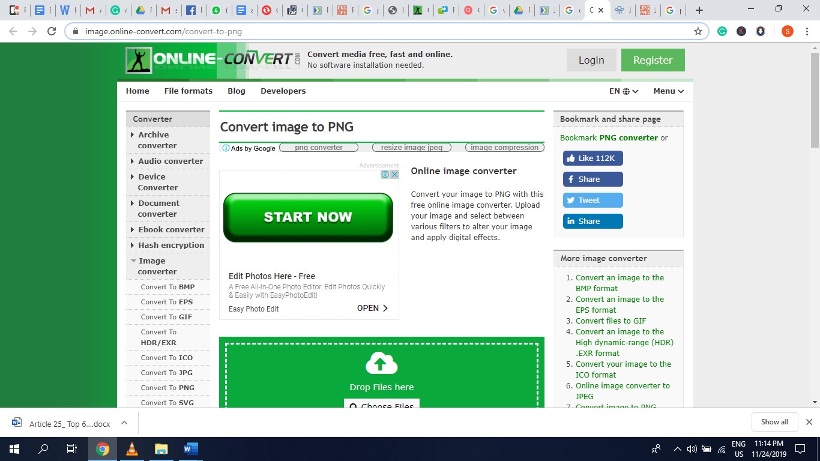Viewport: 820px width, 461px height.
Task: Open Windows taskbar search
Action: (x=43, y=449)
